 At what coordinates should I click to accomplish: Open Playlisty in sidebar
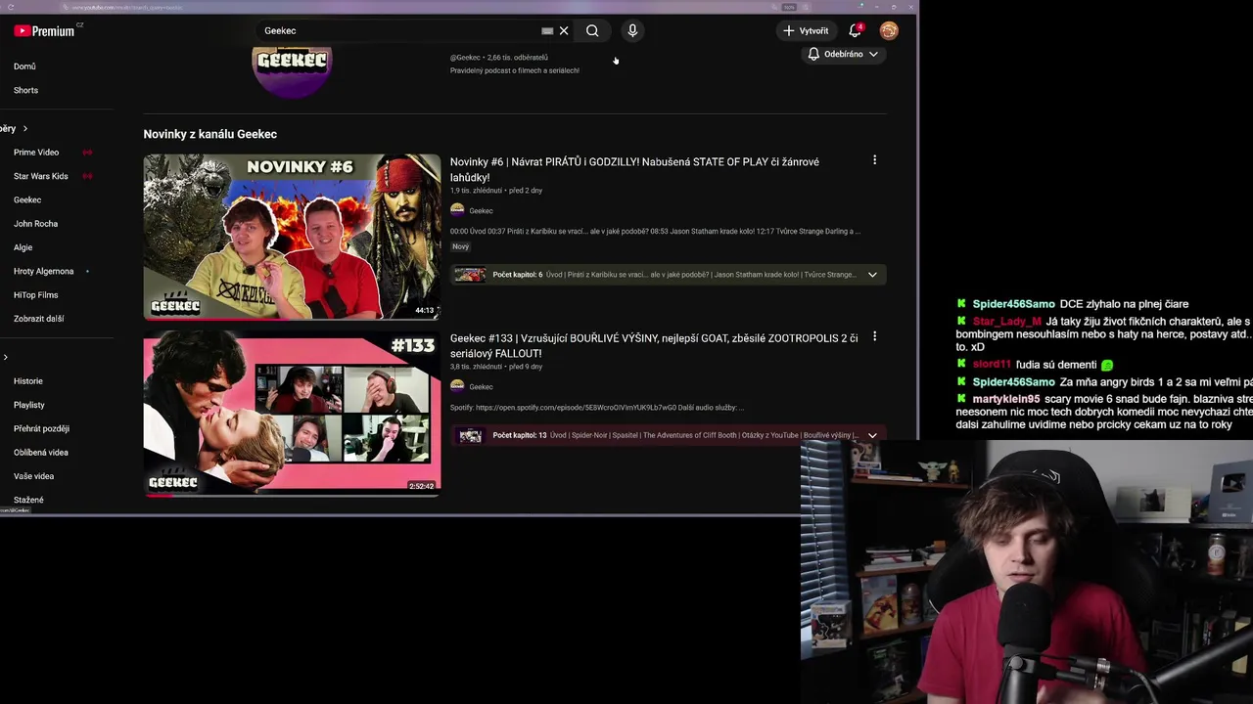29,405
